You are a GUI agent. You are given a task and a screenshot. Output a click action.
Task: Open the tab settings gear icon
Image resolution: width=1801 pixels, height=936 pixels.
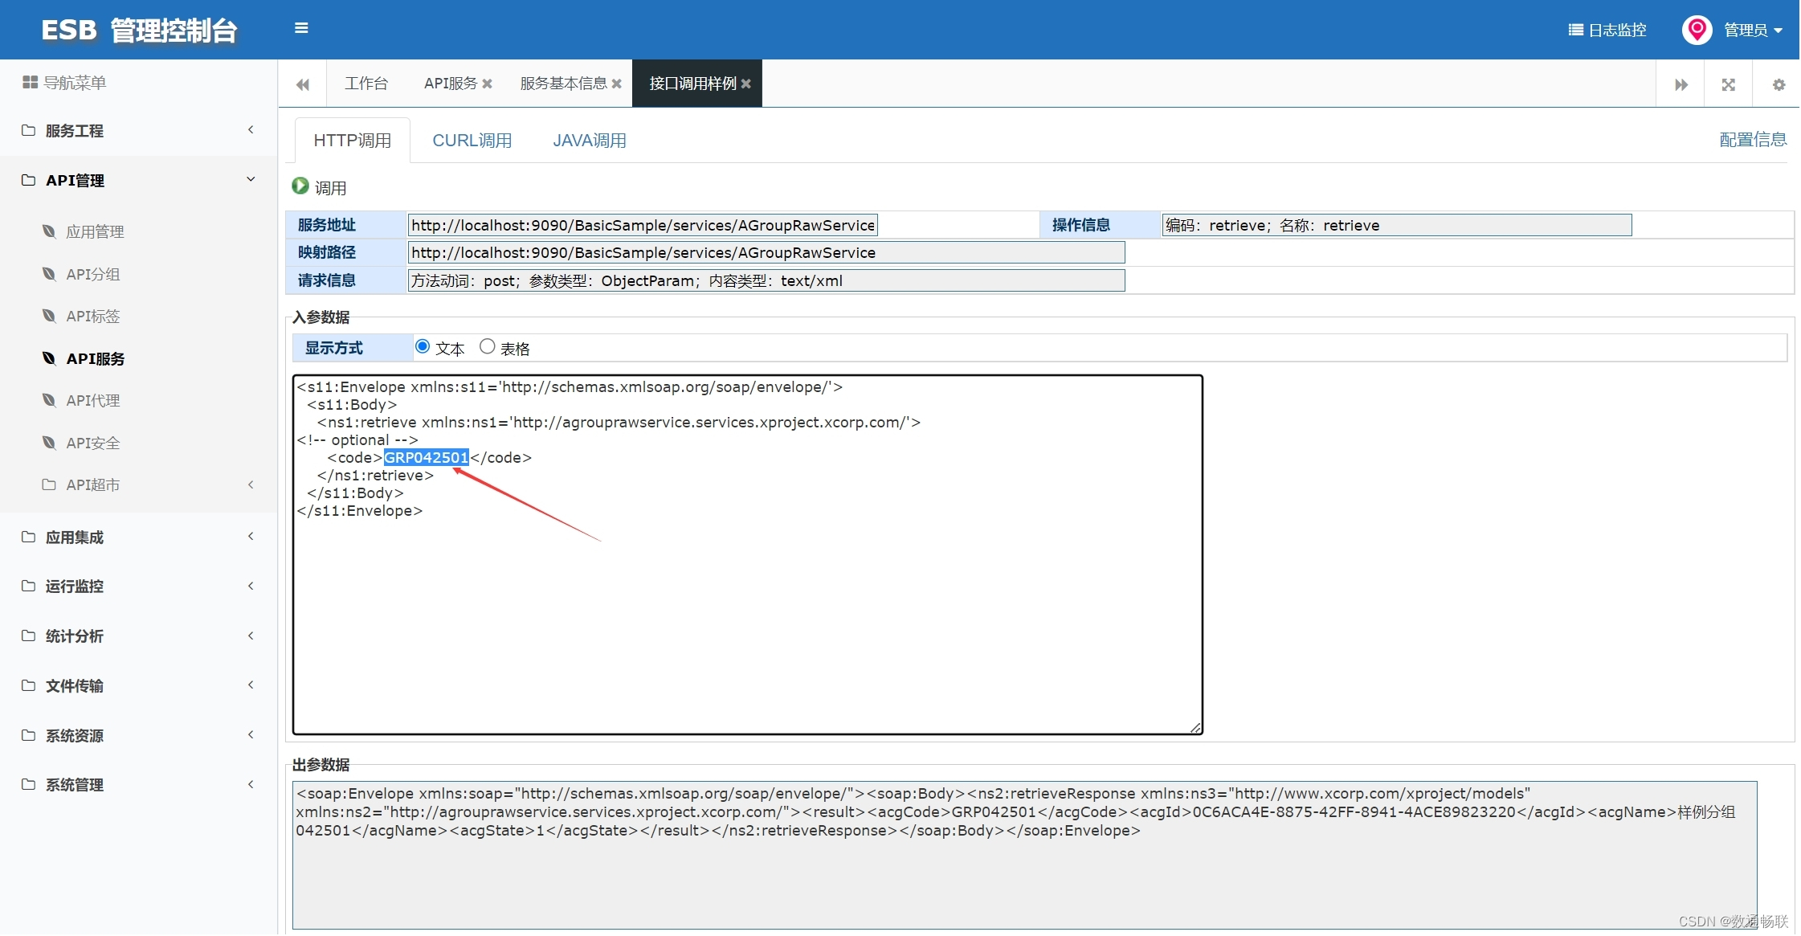click(x=1779, y=84)
